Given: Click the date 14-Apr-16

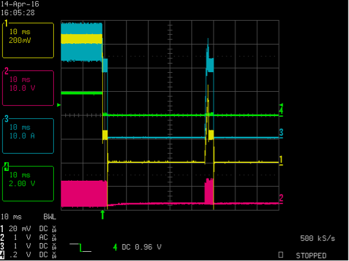Looking at the screenshot, I should [x=20, y=4].
